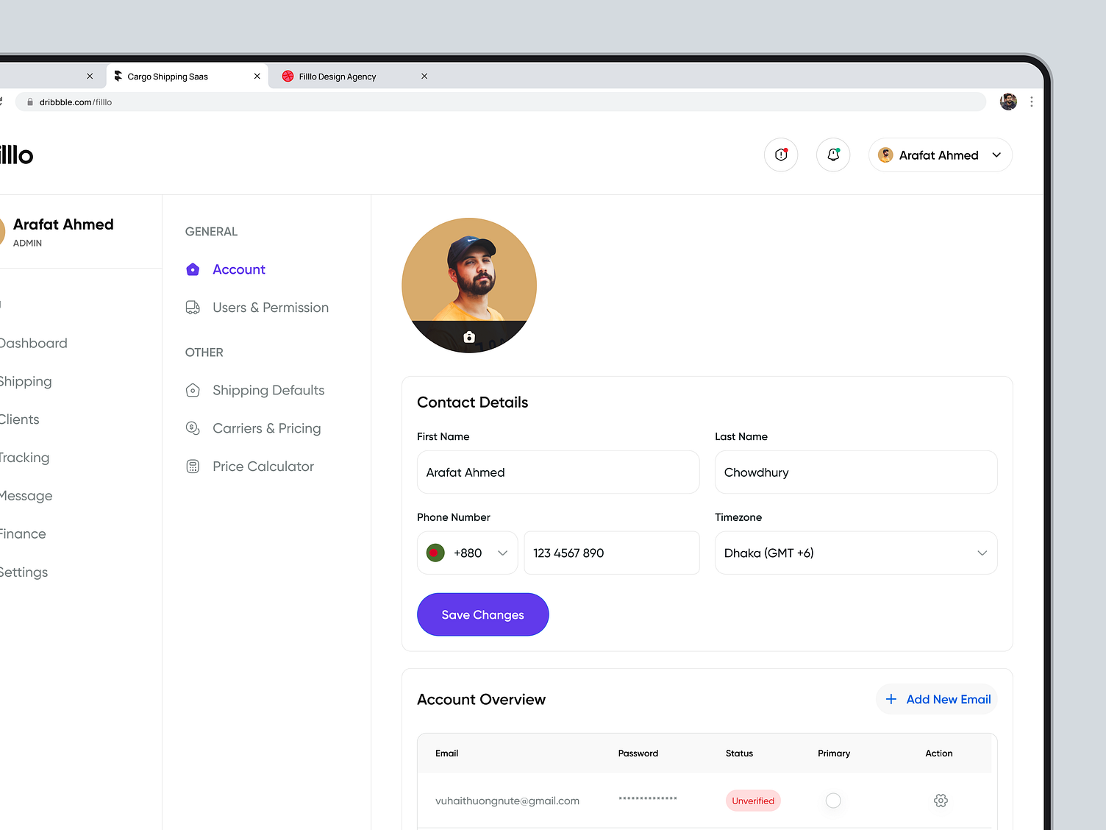The image size is (1106, 830).
Task: Set vuhaithuongnute@gmail.com as primary email
Action: (833, 801)
